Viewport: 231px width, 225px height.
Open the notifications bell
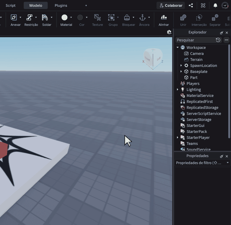(215, 5)
